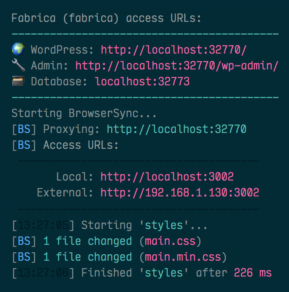Click the globe emoji icon beside WordPress
This screenshot has height=292, width=289.
click(18, 50)
